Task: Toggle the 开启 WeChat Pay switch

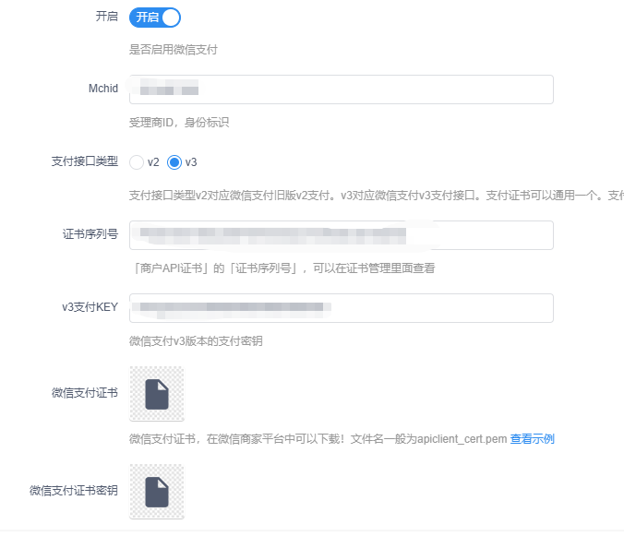Action: coord(155,18)
